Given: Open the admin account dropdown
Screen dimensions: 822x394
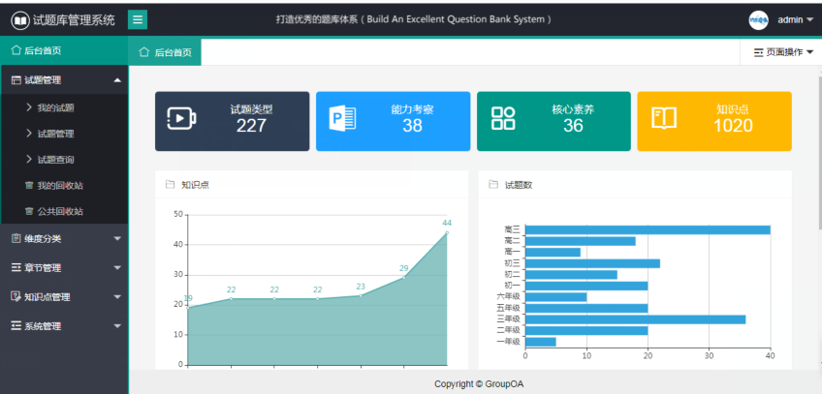Looking at the screenshot, I should (795, 19).
